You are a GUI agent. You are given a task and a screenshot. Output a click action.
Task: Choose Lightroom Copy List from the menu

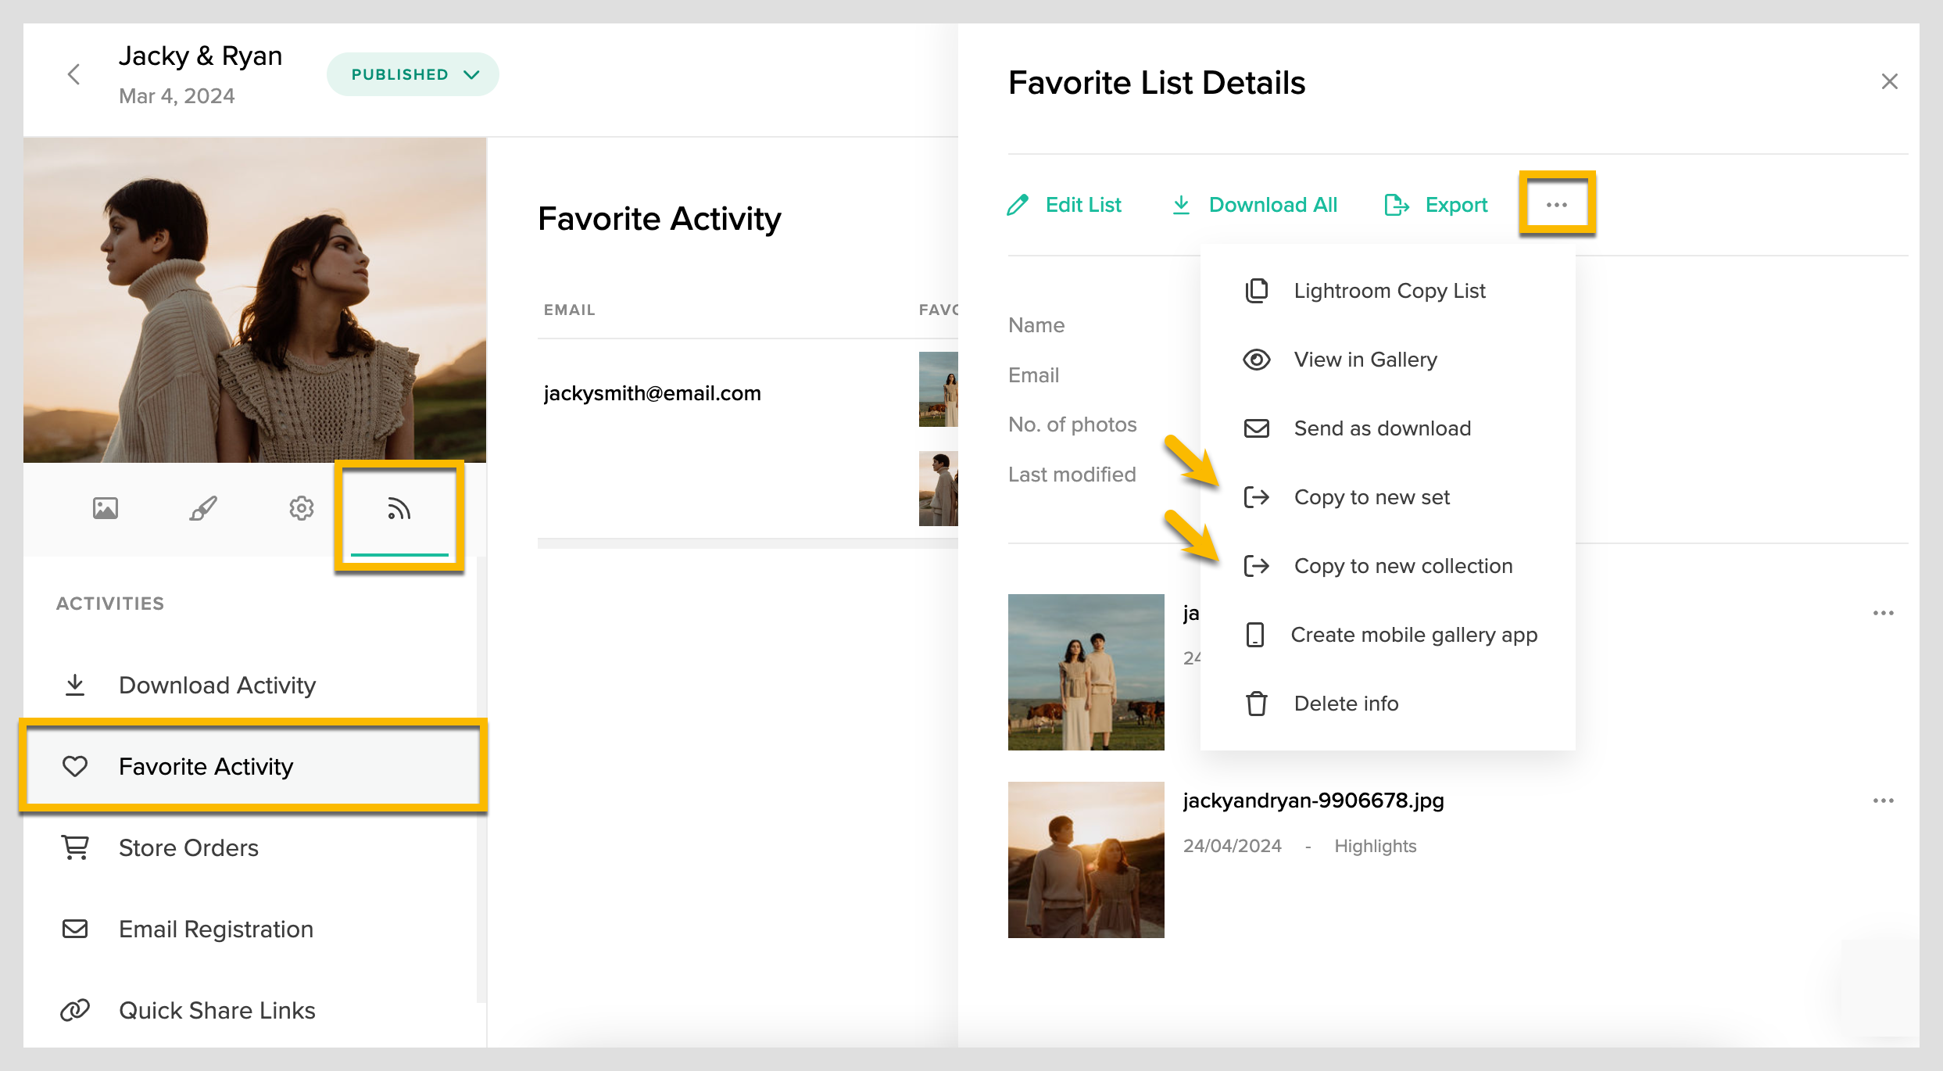pyautogui.click(x=1389, y=290)
